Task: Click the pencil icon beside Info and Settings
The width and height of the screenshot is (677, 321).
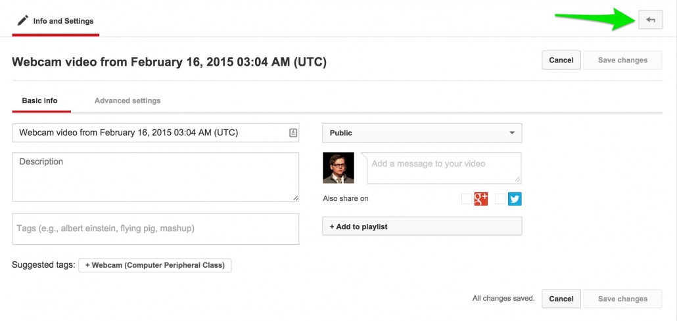Action: click(23, 20)
